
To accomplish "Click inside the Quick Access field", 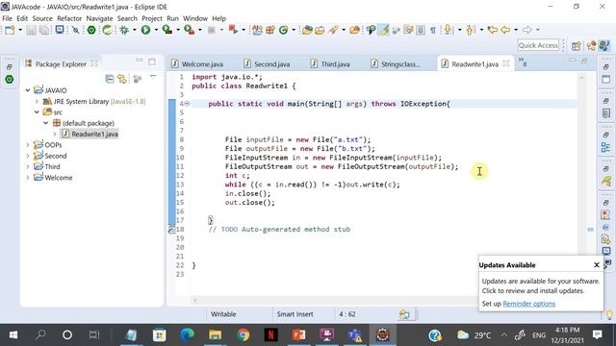I will tap(538, 45).
